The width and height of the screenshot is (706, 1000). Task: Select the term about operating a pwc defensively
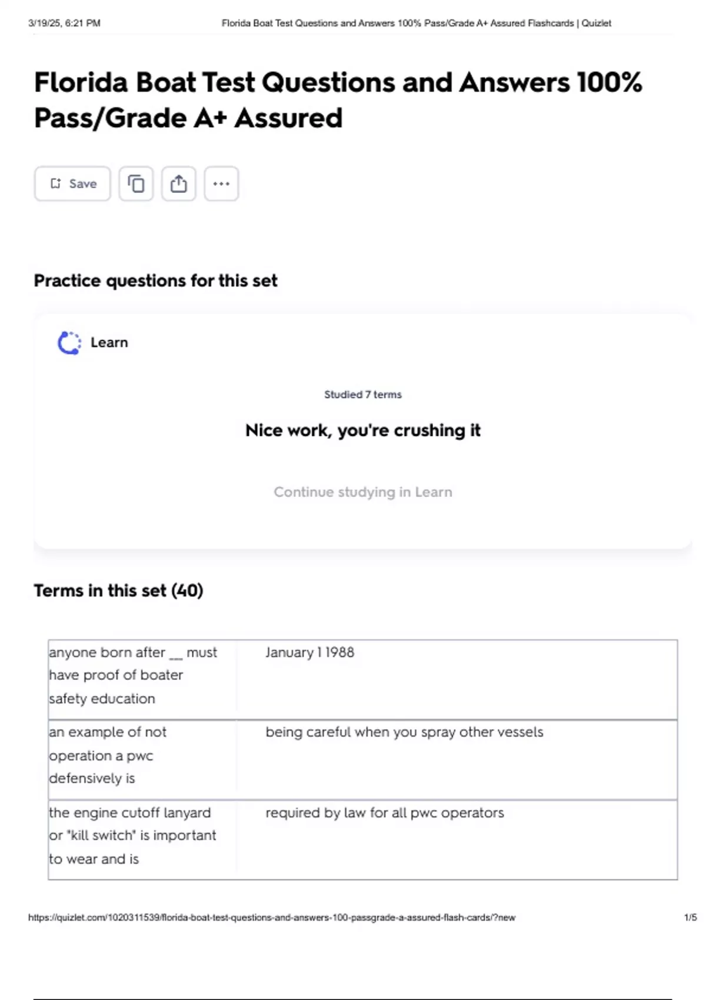click(x=108, y=755)
